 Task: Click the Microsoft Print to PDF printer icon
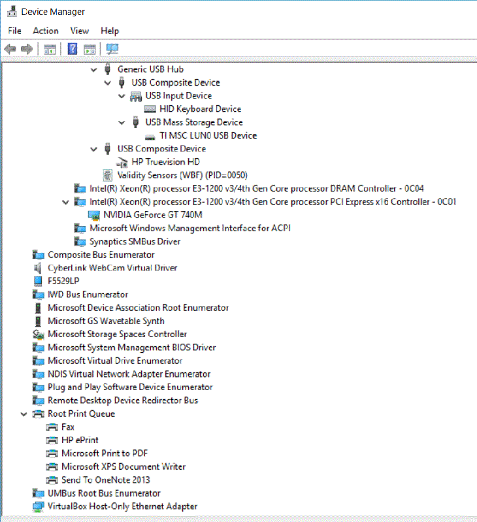[x=52, y=453]
